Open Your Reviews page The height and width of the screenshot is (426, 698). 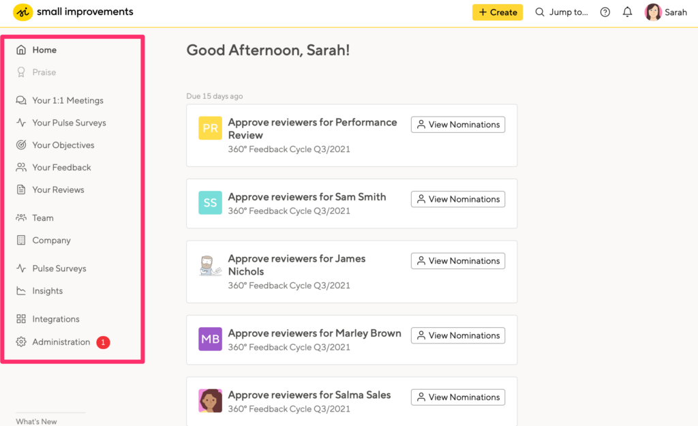(58, 189)
